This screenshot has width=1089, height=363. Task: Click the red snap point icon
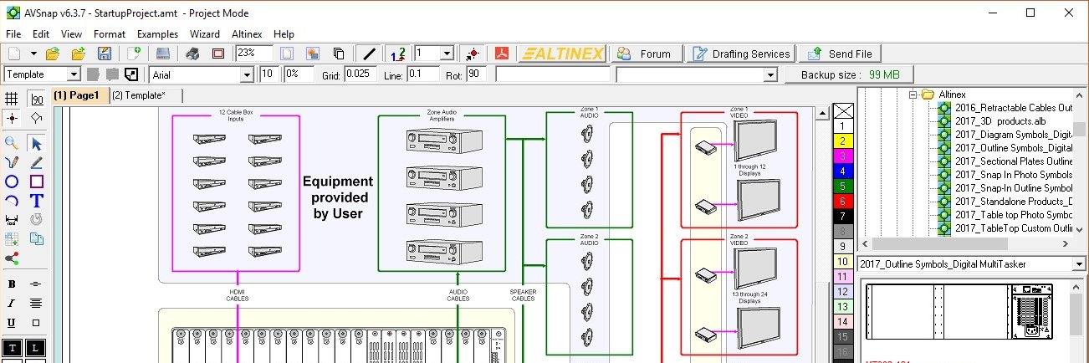(473, 54)
